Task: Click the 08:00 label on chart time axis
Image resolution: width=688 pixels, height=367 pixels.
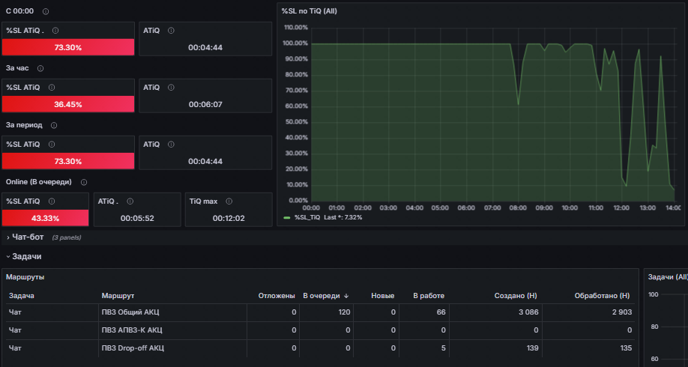Action: pos(518,207)
